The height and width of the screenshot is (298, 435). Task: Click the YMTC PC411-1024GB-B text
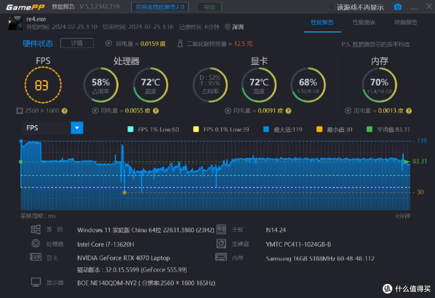pos(298,244)
